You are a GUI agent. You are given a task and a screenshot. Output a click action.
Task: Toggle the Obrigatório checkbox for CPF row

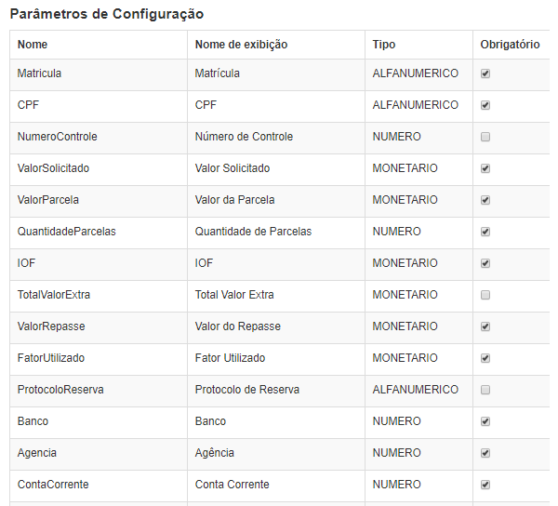(x=485, y=105)
